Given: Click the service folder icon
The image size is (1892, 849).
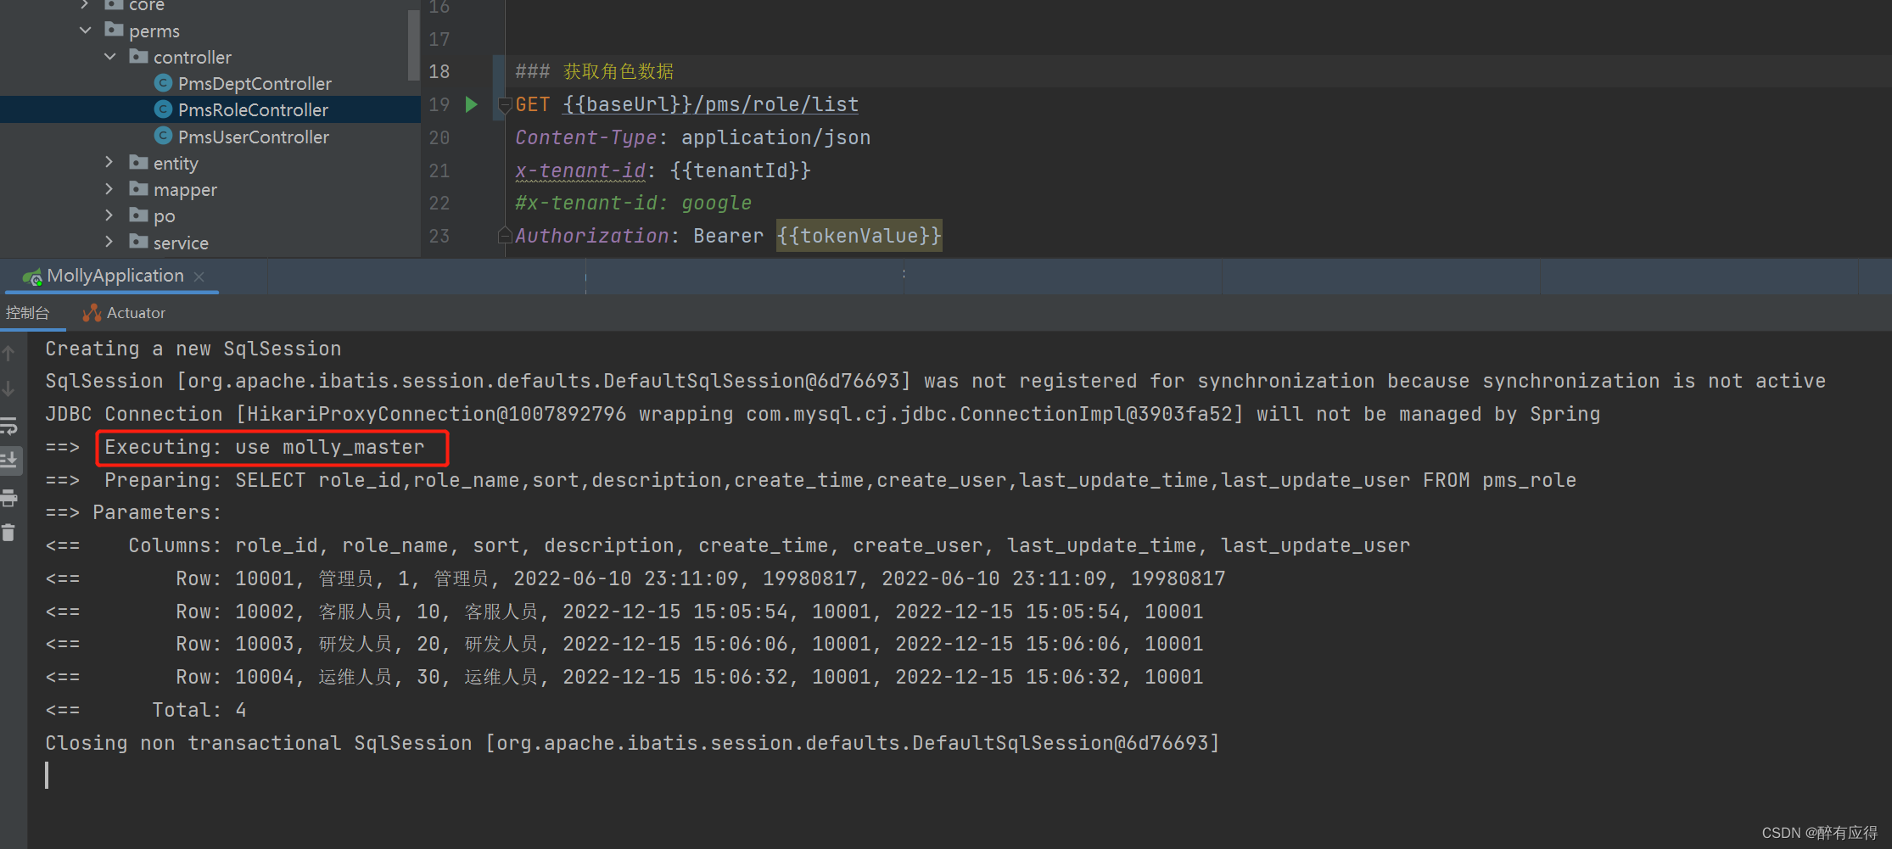Looking at the screenshot, I should click(x=139, y=242).
